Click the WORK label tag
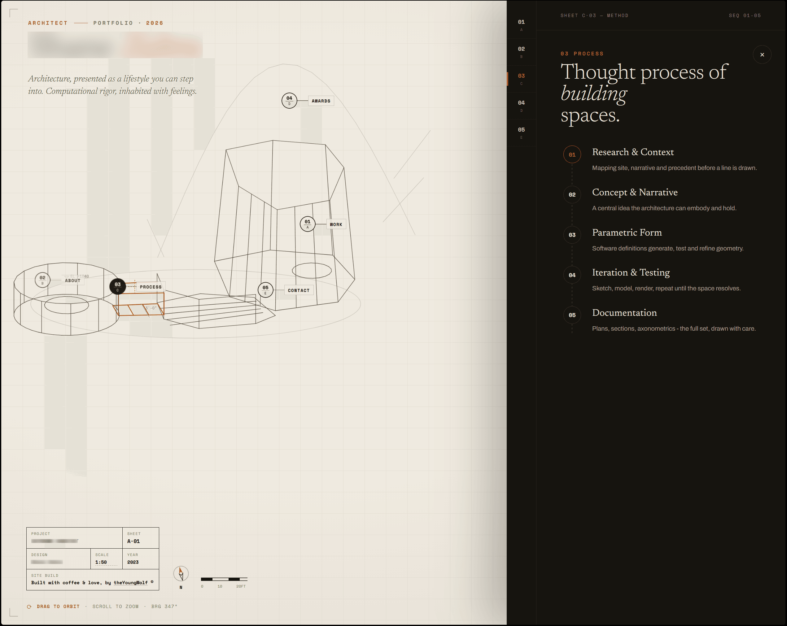The image size is (787, 626). coord(336,224)
